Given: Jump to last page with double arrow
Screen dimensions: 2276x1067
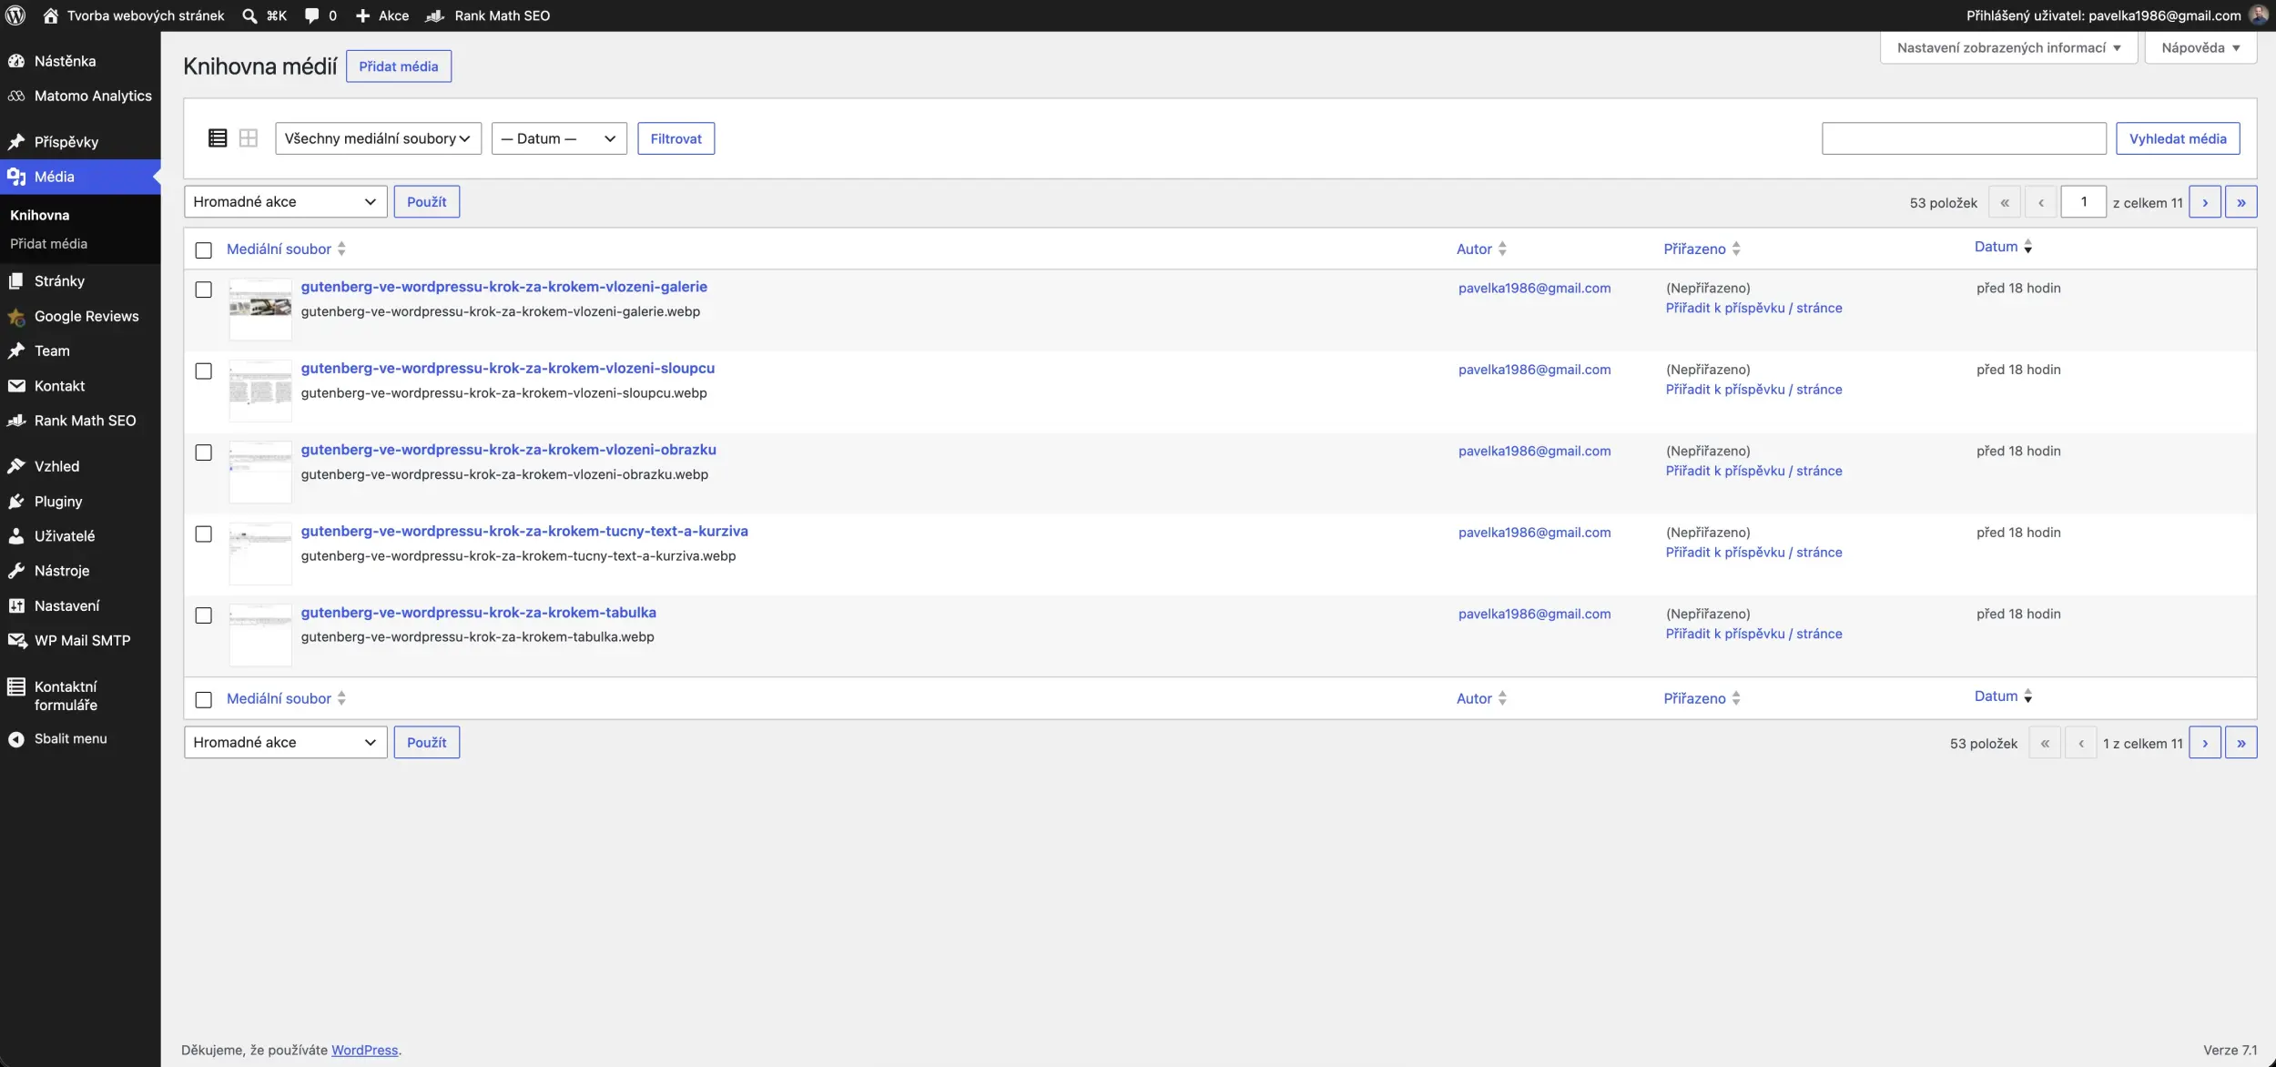Looking at the screenshot, I should tap(2241, 202).
